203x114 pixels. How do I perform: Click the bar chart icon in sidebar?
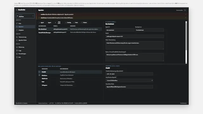point(17,37)
